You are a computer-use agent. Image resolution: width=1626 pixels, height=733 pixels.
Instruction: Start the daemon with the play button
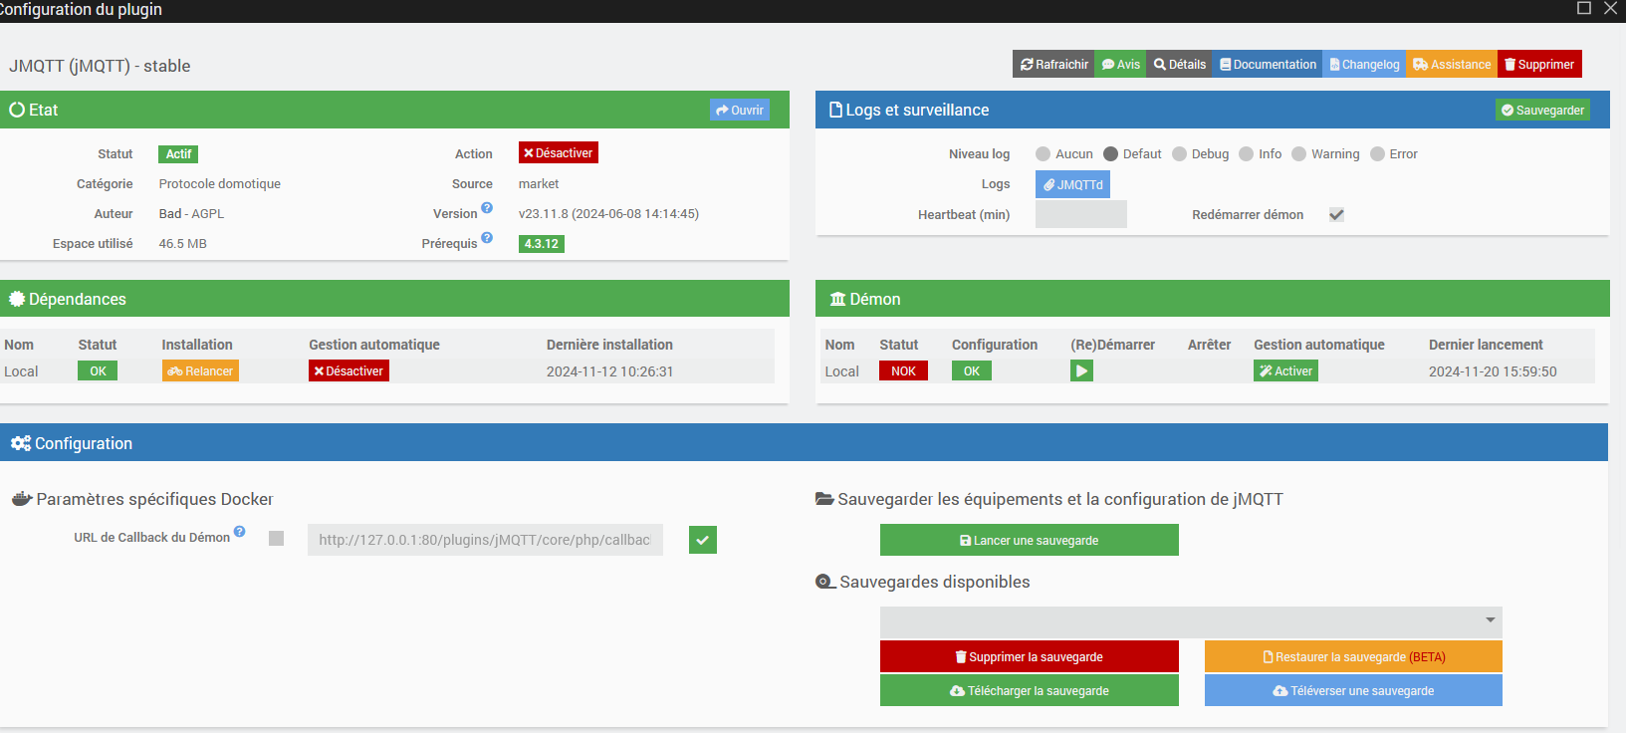pos(1082,370)
